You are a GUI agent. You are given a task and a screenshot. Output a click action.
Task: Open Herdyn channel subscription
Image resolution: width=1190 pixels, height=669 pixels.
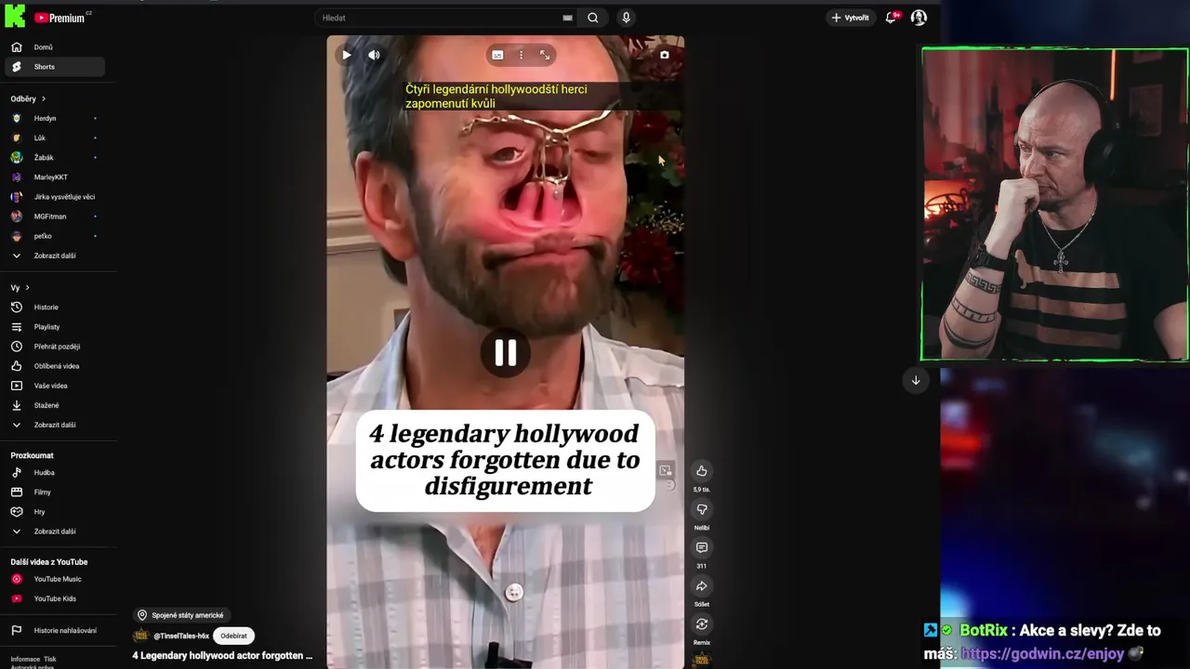click(54, 118)
